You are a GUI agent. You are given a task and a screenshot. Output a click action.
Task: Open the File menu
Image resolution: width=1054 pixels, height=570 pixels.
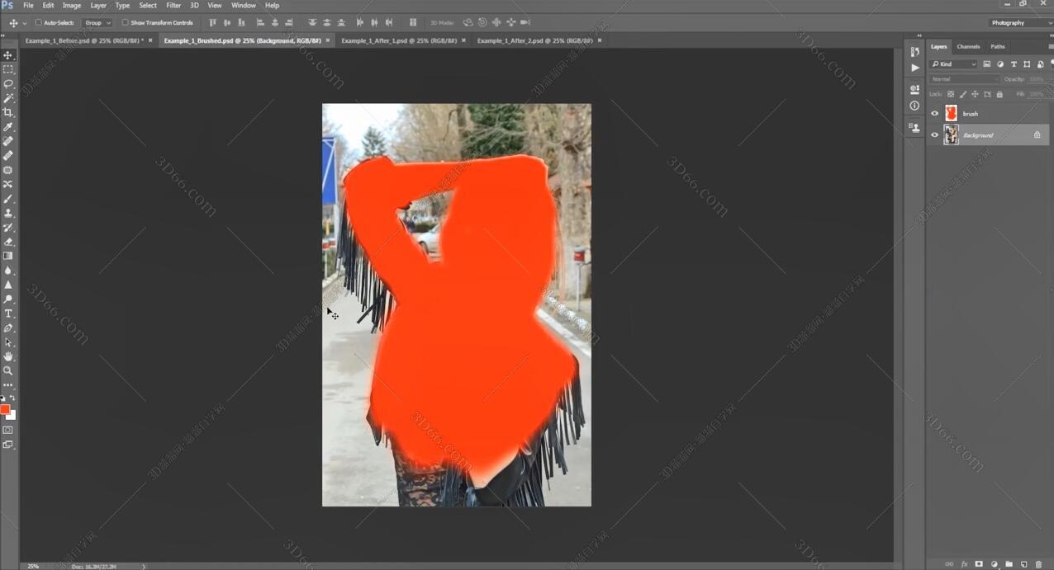[x=28, y=6]
